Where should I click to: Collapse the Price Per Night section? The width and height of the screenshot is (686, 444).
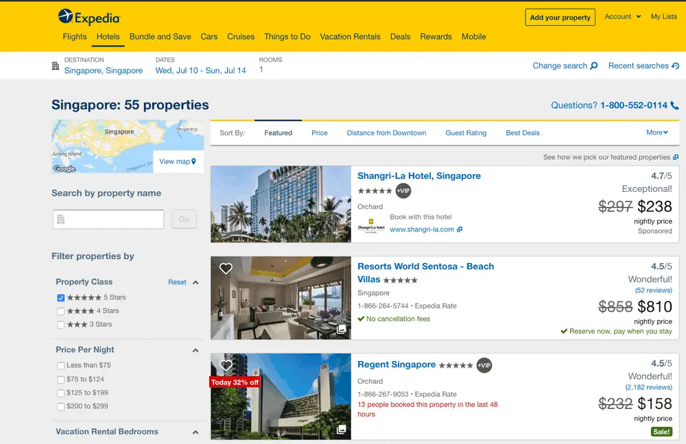coord(195,349)
